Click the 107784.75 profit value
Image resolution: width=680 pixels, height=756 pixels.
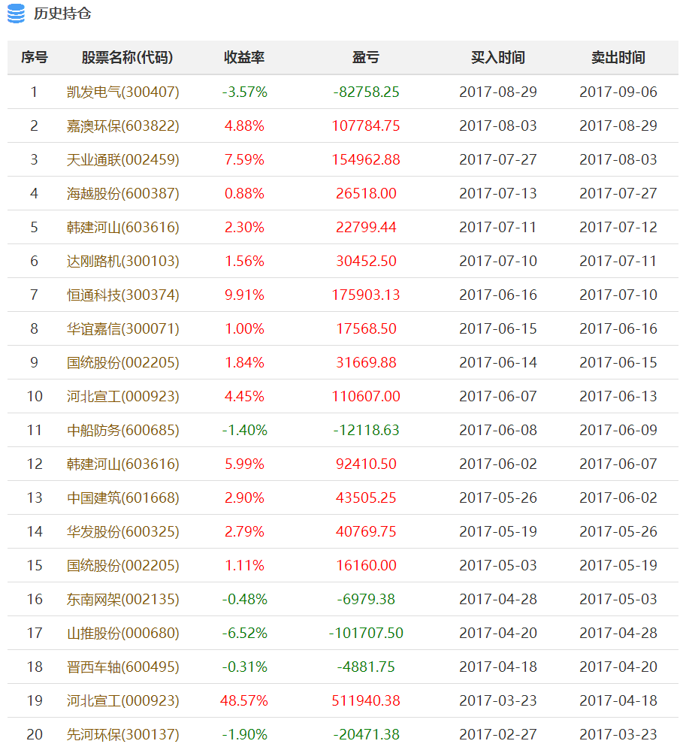coord(366,125)
